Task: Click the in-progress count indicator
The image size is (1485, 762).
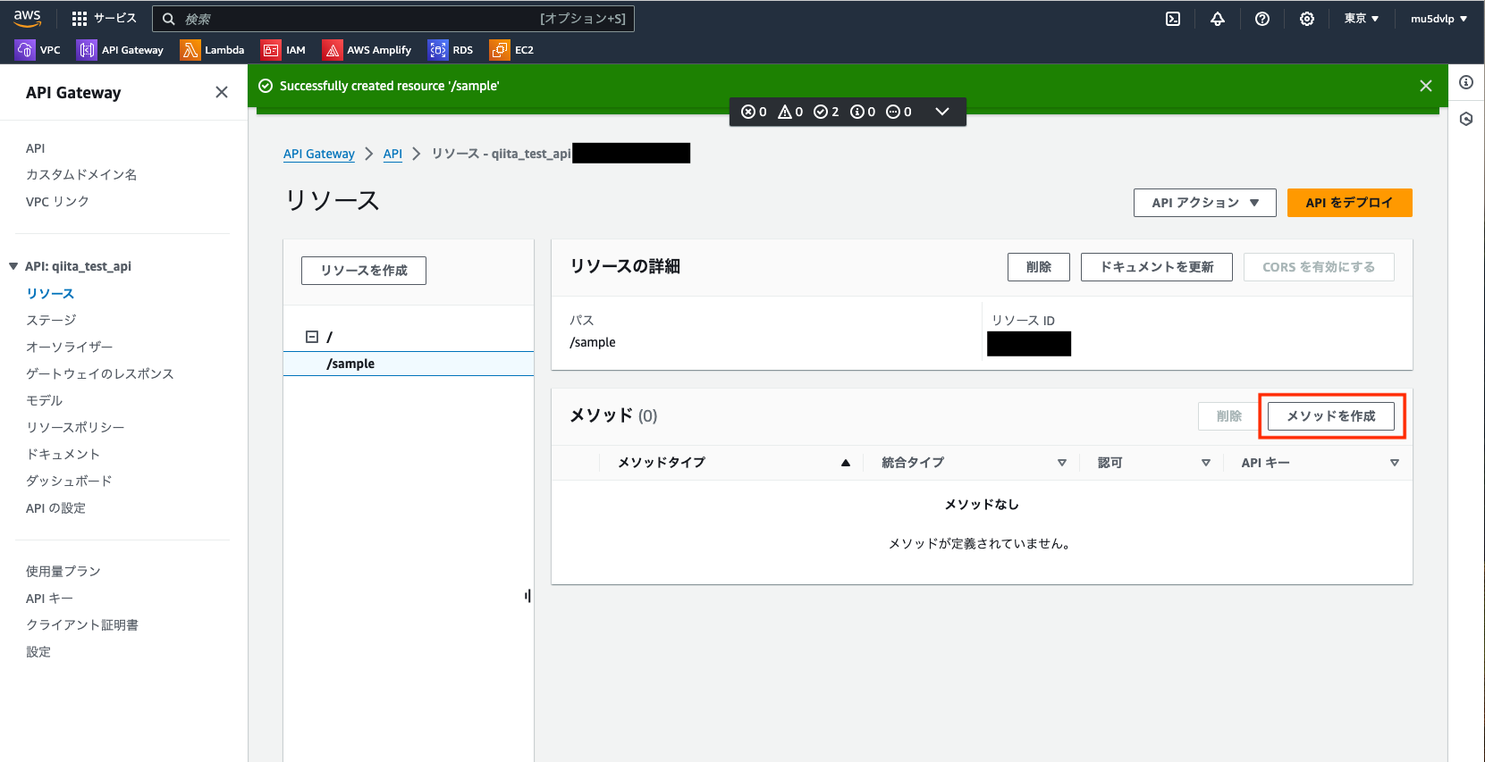Action: click(899, 112)
